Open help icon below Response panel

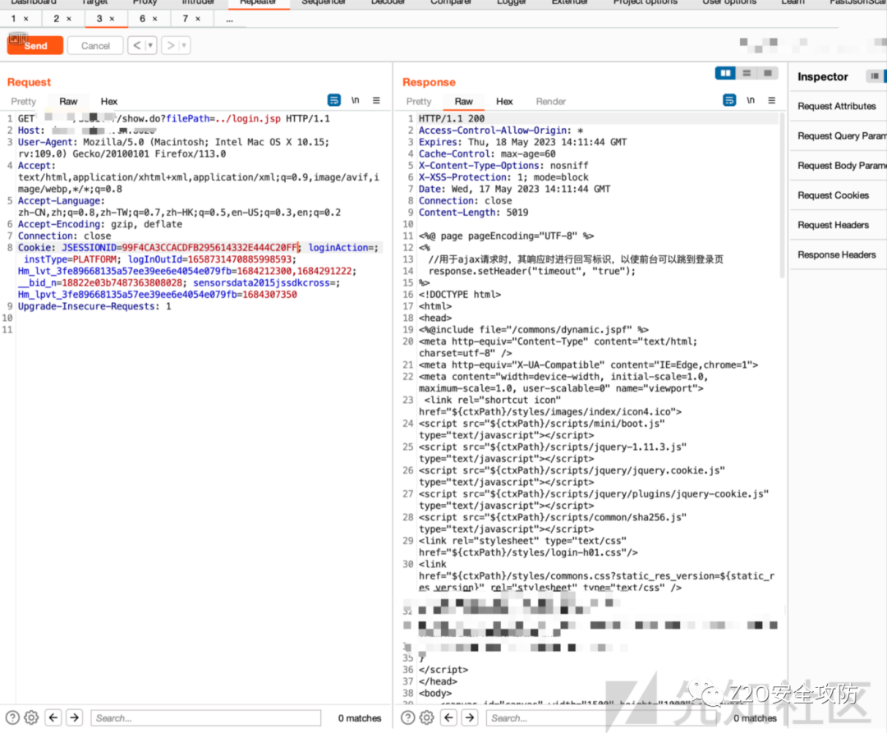pyautogui.click(x=408, y=717)
